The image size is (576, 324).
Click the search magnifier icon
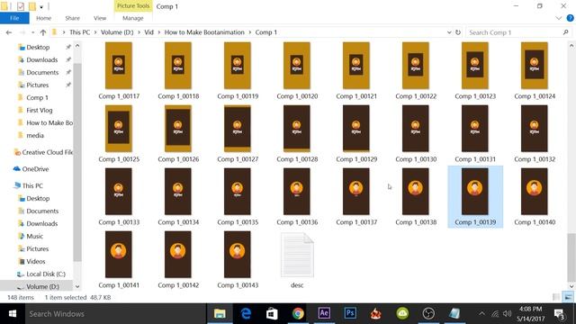[566, 32]
